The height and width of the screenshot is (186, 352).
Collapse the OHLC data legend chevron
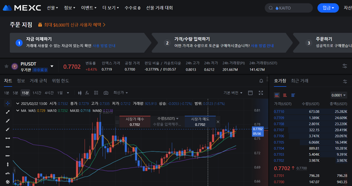click(18, 104)
